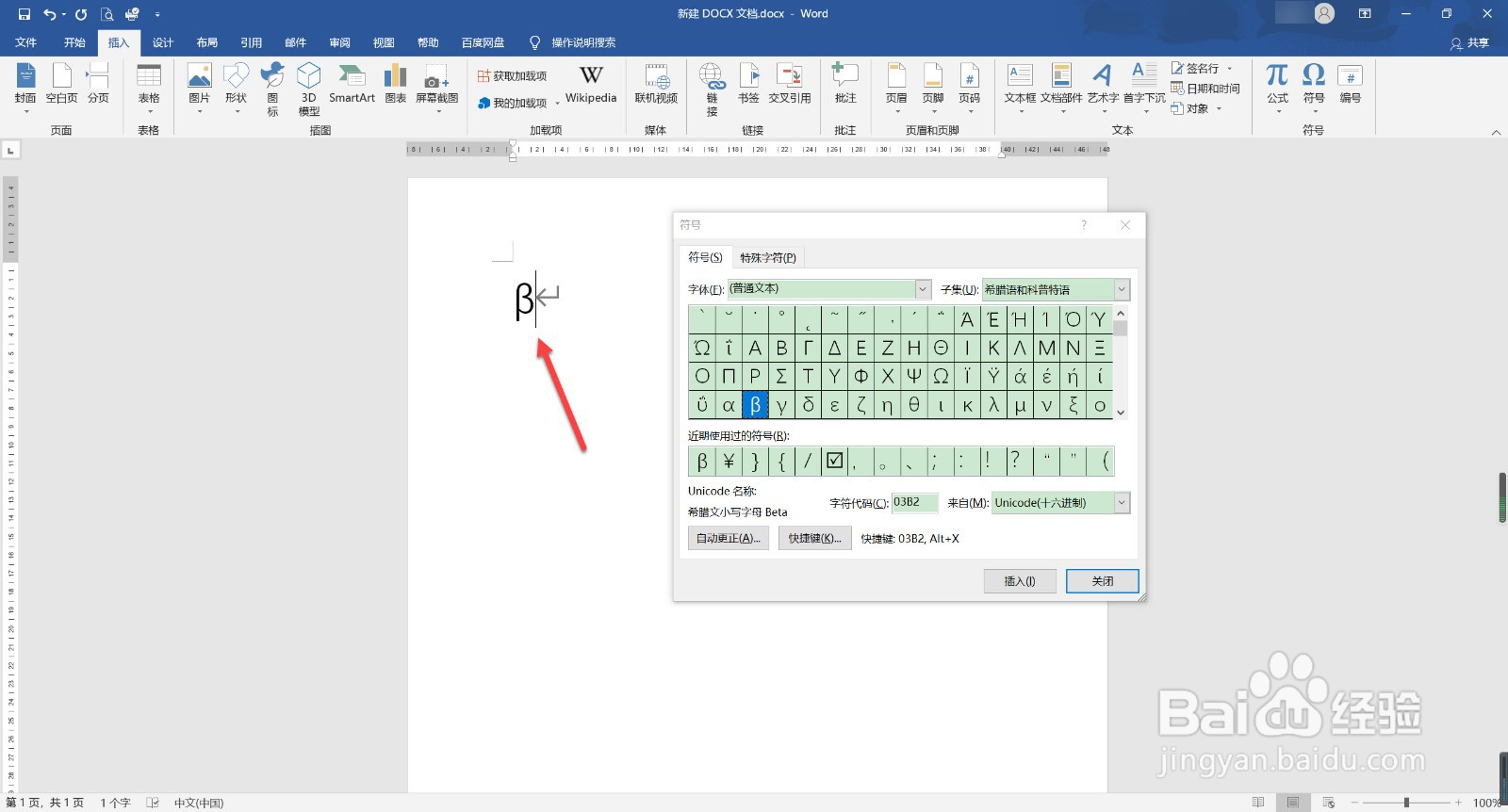Screen dimensions: 1508x812
Task: Save the document via quick access toolbar
Action: (25, 14)
